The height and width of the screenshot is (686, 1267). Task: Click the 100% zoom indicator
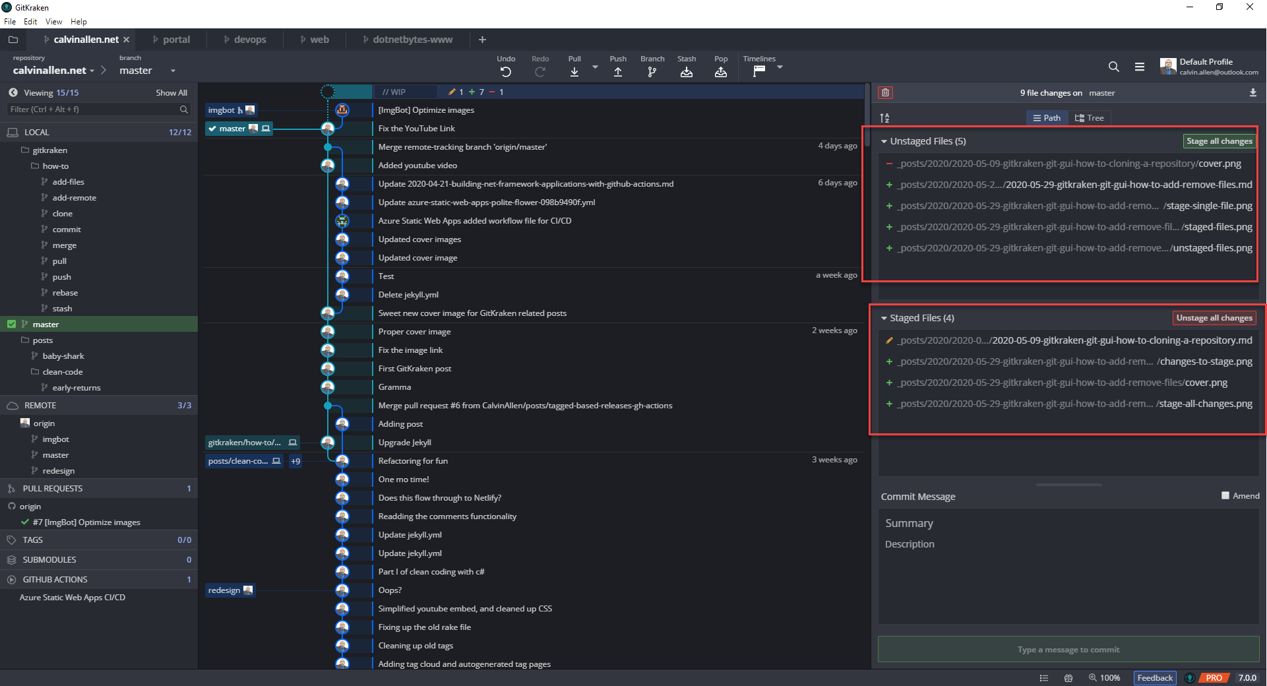click(x=1105, y=677)
